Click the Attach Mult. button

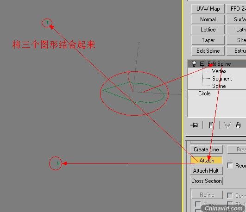(x=207, y=171)
